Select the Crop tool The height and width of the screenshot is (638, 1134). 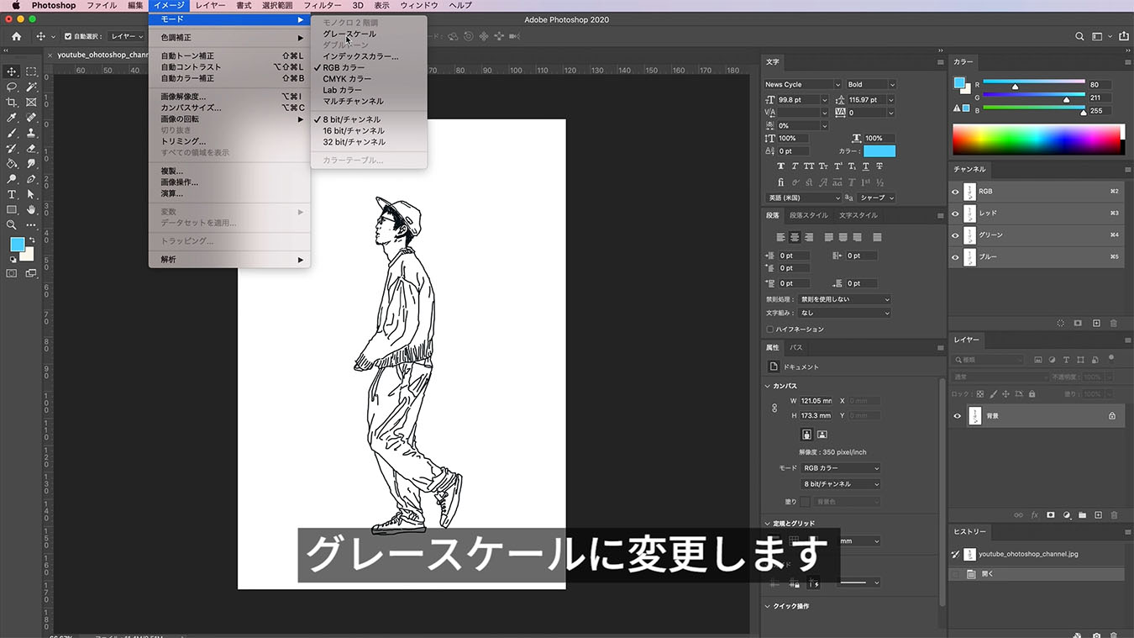point(12,102)
